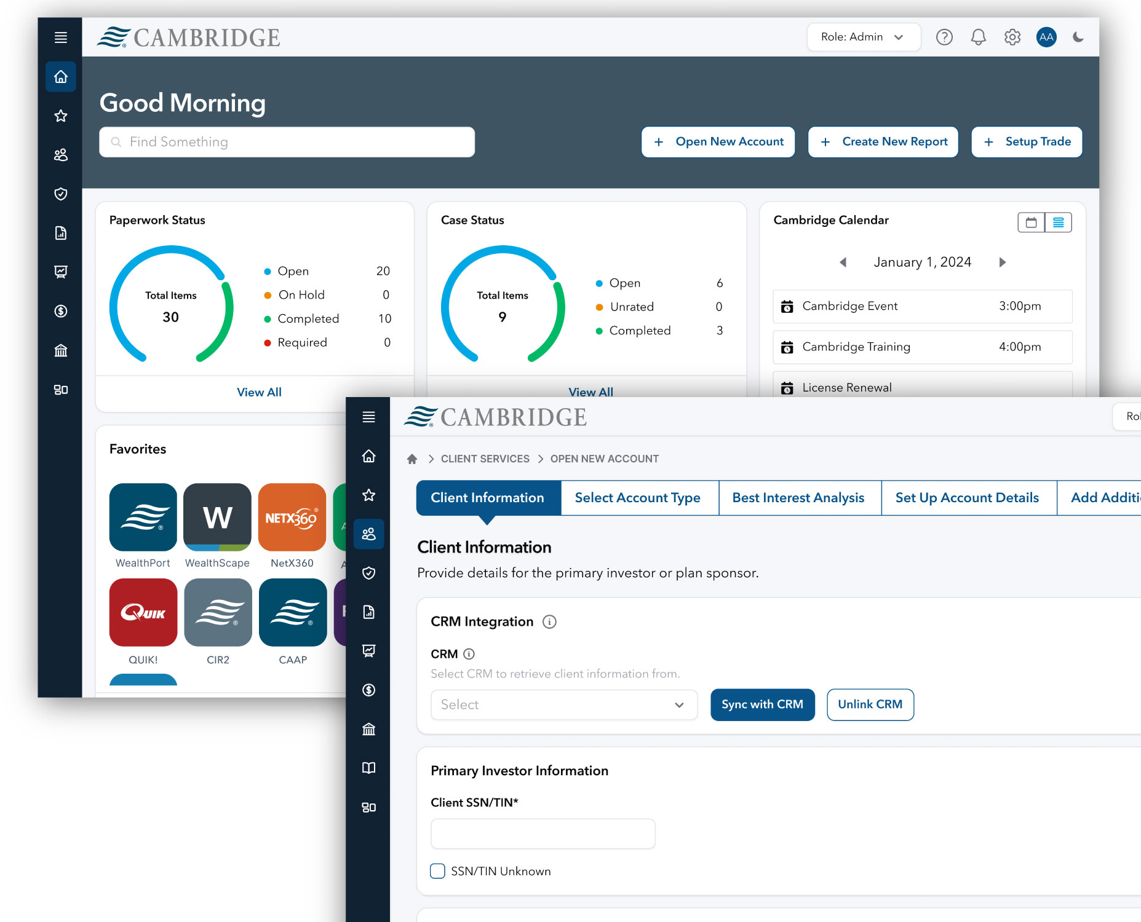Select Client Information tab
The height and width of the screenshot is (922, 1141).
pos(488,498)
